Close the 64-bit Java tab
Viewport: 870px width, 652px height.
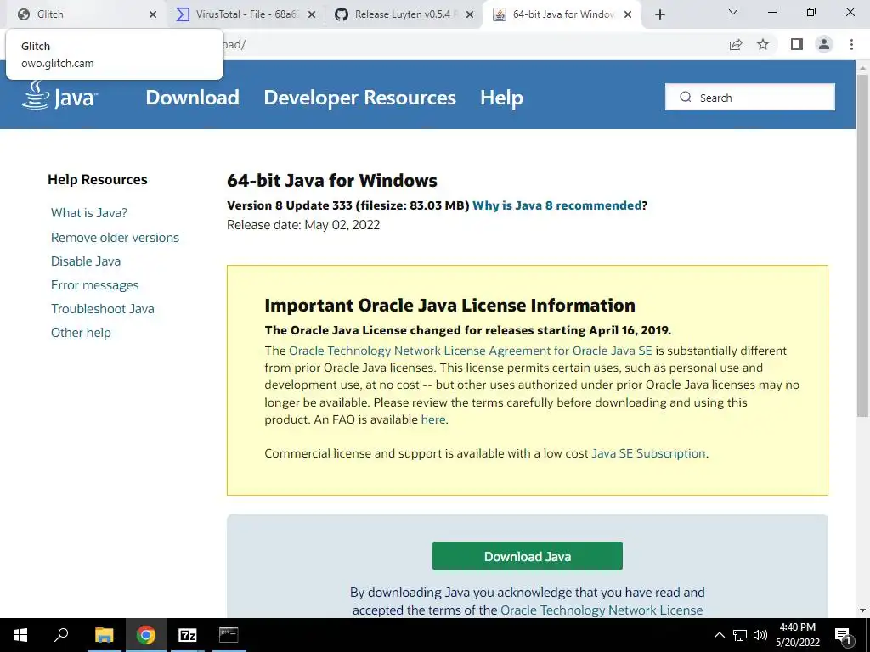coord(628,15)
